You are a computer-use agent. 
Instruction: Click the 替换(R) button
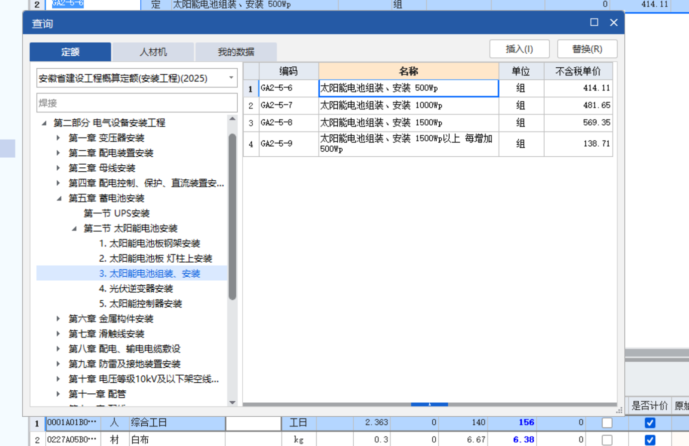[x=586, y=49]
